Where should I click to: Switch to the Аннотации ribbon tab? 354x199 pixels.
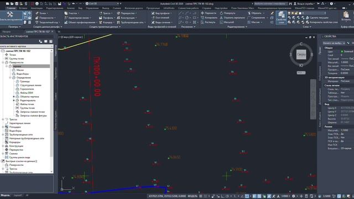pos(37,8)
